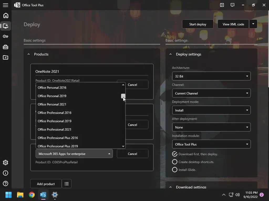Cancel the second product card
The width and height of the screenshot is (269, 201).
(137, 125)
